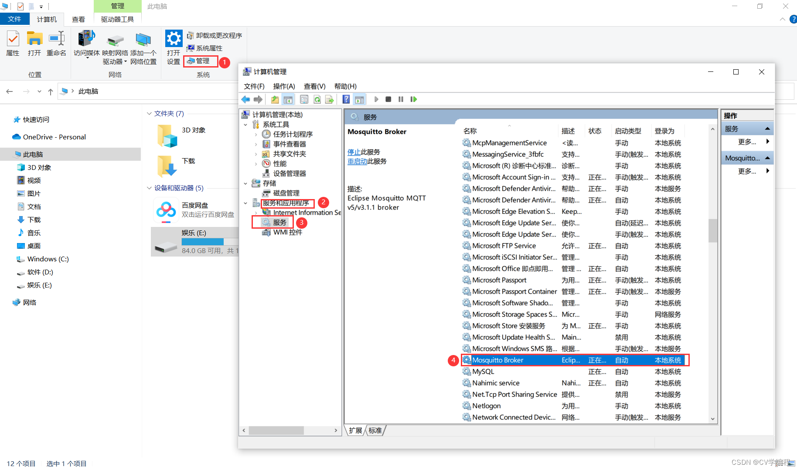Click the pause service toolbar icon

401,99
